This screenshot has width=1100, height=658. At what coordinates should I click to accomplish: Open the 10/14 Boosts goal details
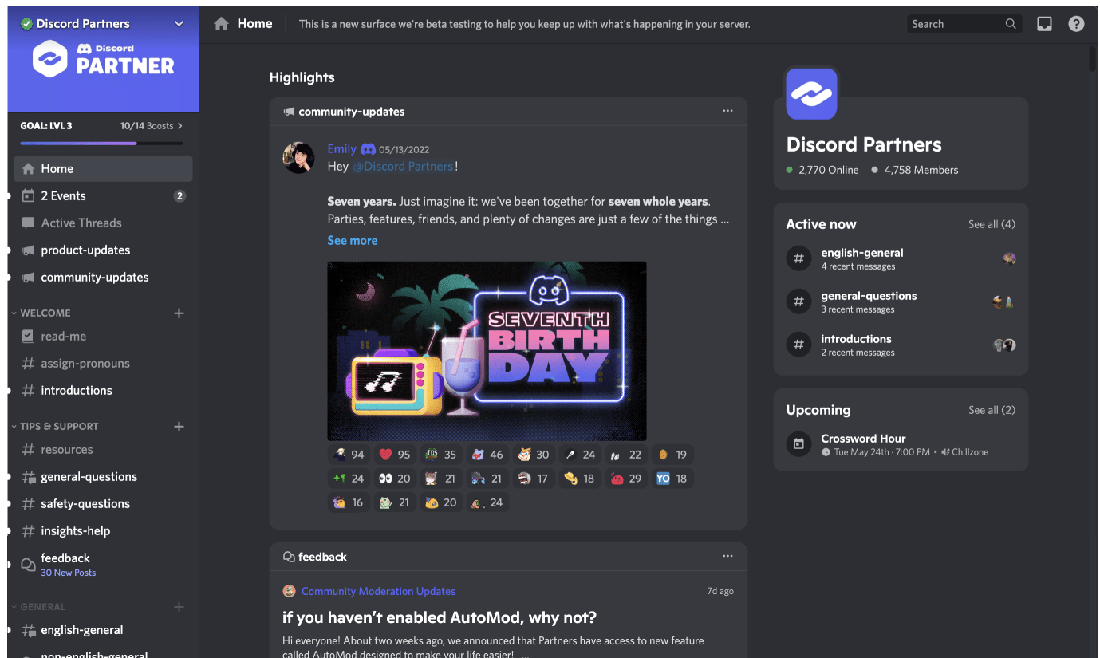click(152, 126)
